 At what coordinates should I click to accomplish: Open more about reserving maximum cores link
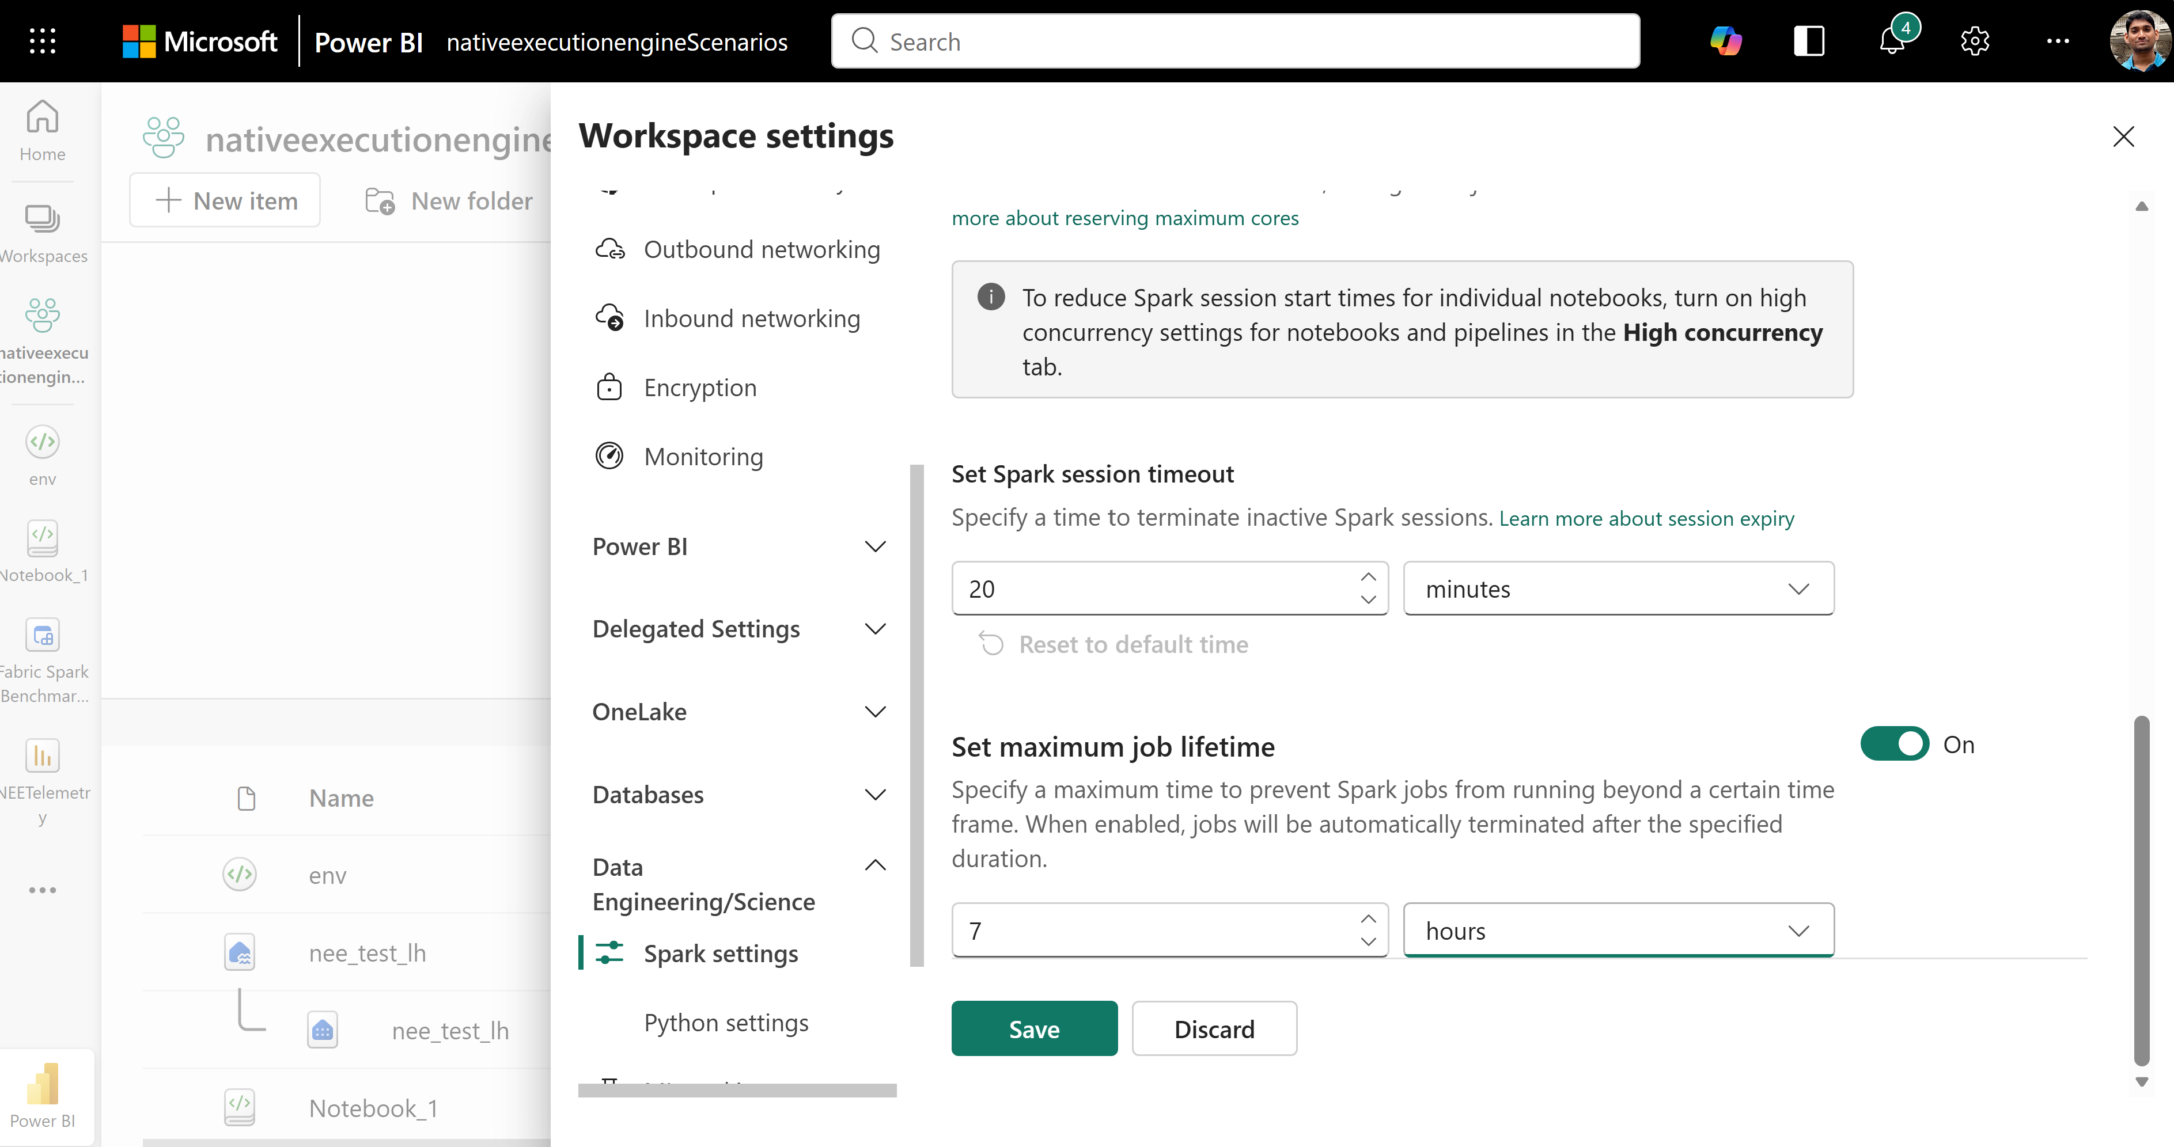pyautogui.click(x=1125, y=218)
